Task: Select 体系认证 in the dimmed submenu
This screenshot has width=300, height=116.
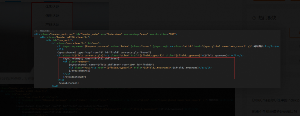Action: pyautogui.click(x=52, y=7)
